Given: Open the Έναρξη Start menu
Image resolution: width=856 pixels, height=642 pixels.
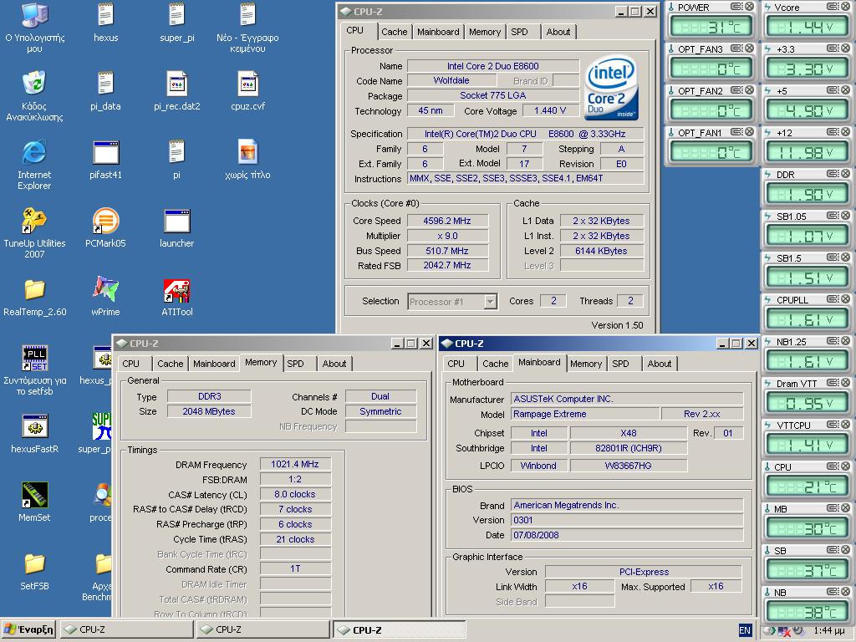Looking at the screenshot, I should tap(29, 629).
